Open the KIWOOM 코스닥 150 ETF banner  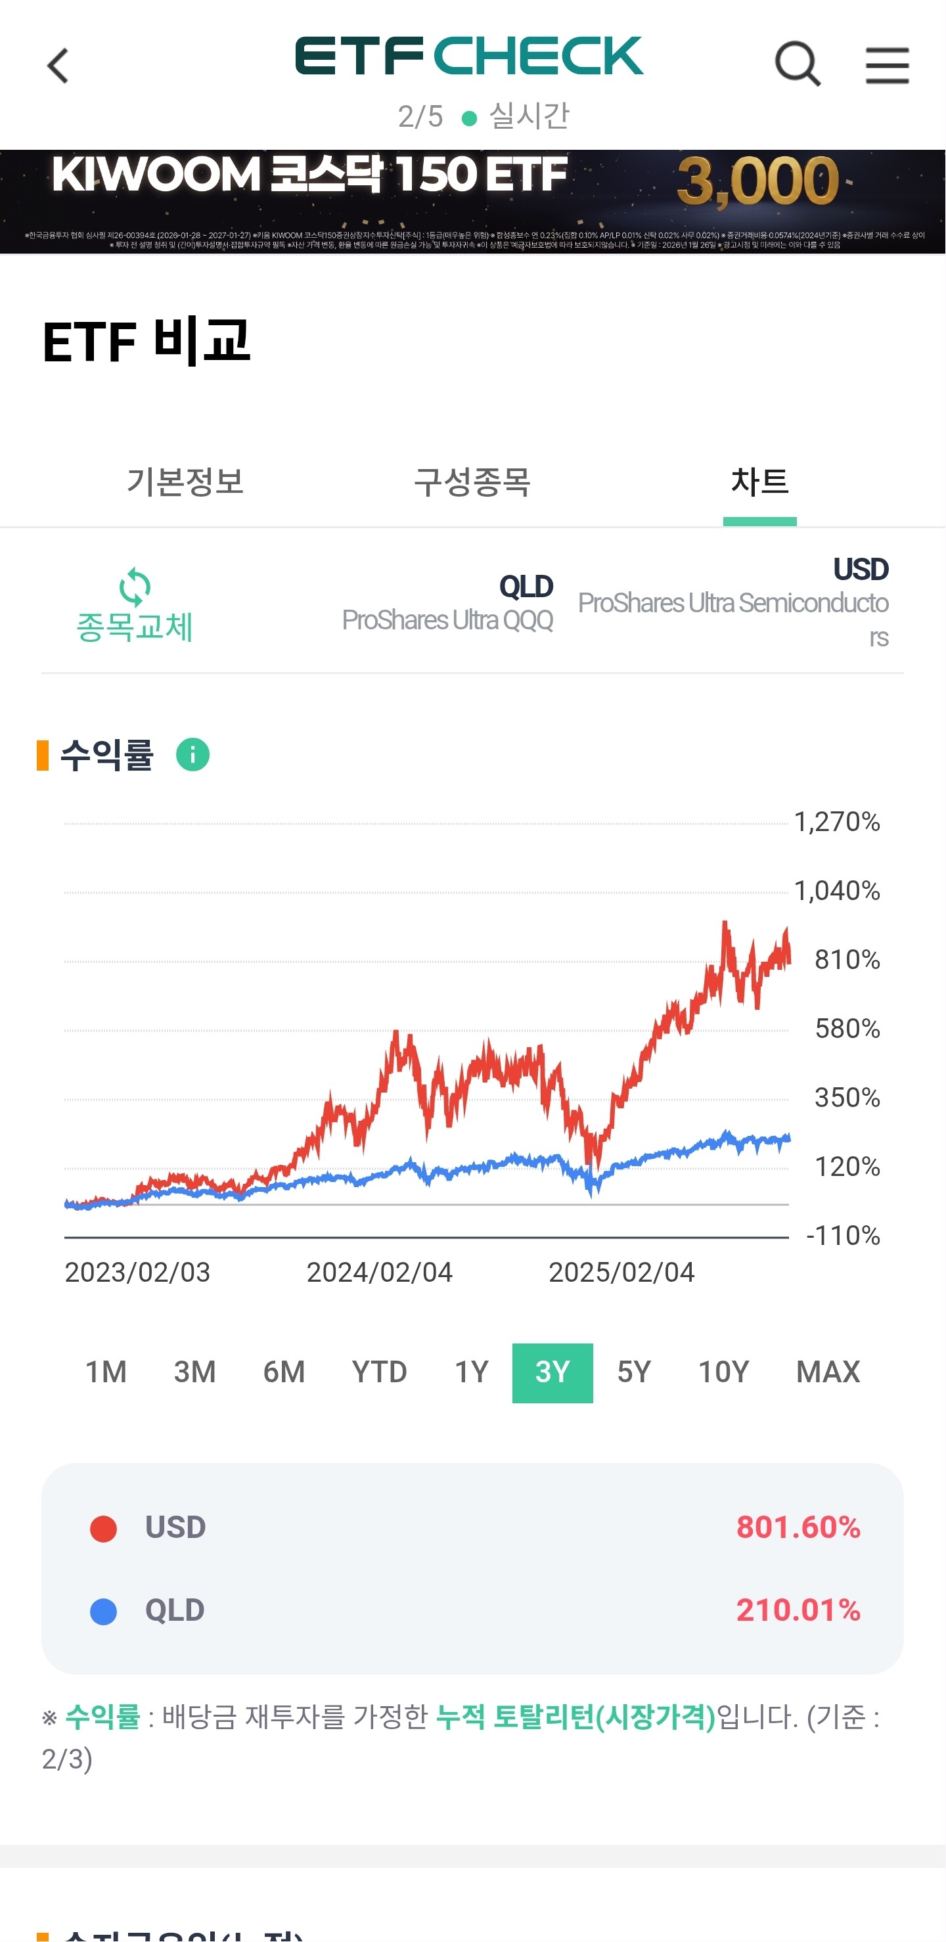(472, 201)
